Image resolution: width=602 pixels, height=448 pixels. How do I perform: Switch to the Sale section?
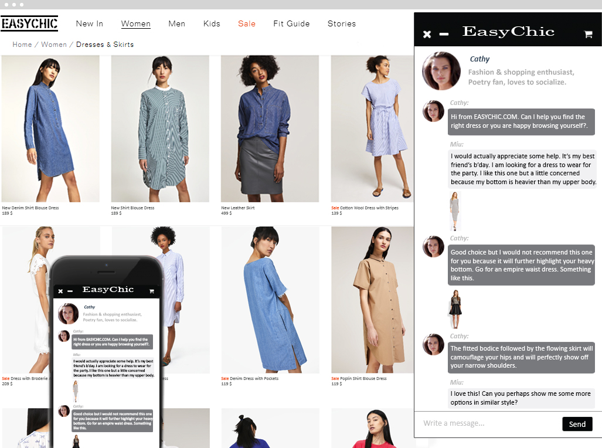(x=247, y=23)
